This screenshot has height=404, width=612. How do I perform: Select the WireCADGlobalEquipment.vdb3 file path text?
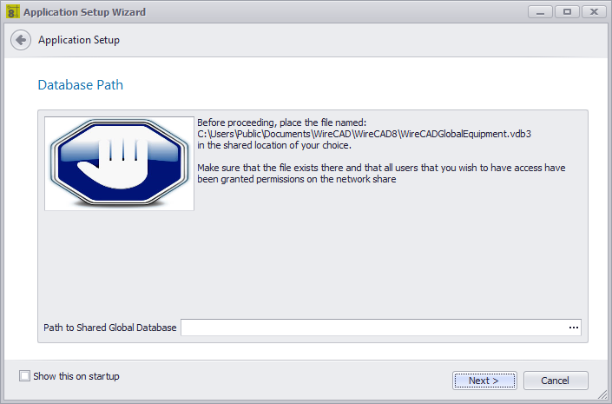click(x=364, y=134)
